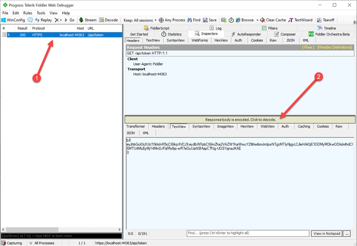Screen dimensions: 357x246
Task: Click 'User-Agent: Fiddler' header line
Action: tap(148, 64)
